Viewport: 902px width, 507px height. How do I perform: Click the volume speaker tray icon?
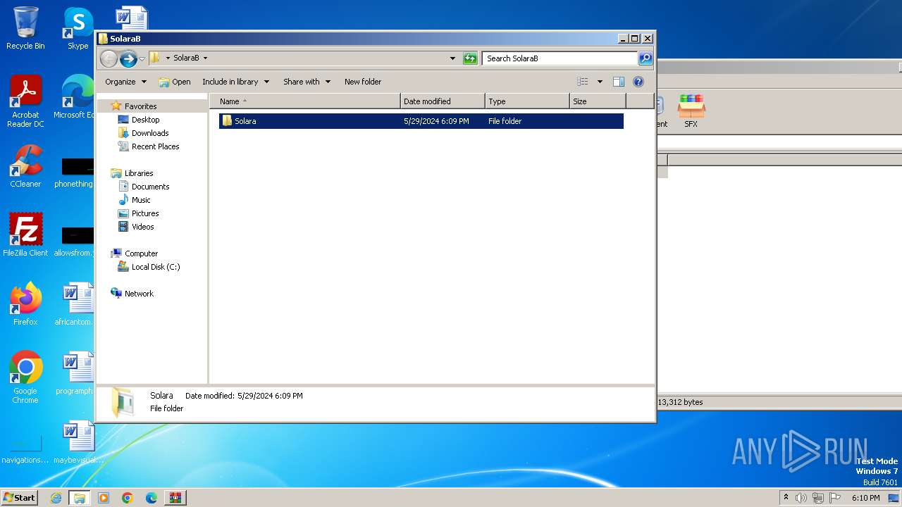point(801,498)
